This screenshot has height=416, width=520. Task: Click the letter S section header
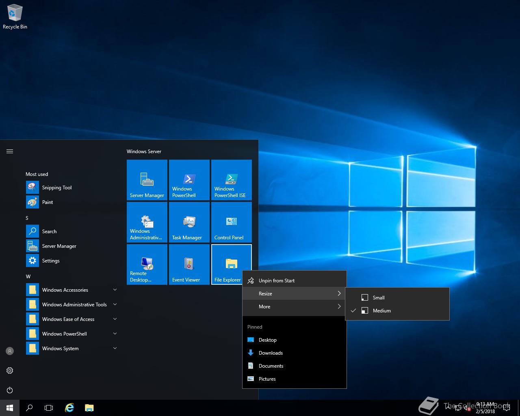[x=27, y=218]
